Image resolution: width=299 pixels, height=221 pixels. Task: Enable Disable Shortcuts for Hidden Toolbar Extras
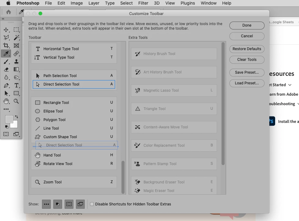point(92,204)
